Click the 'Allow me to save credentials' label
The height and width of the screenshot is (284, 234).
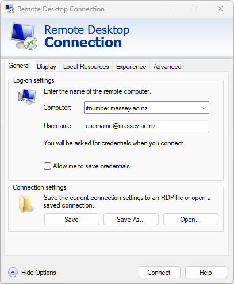click(x=91, y=166)
